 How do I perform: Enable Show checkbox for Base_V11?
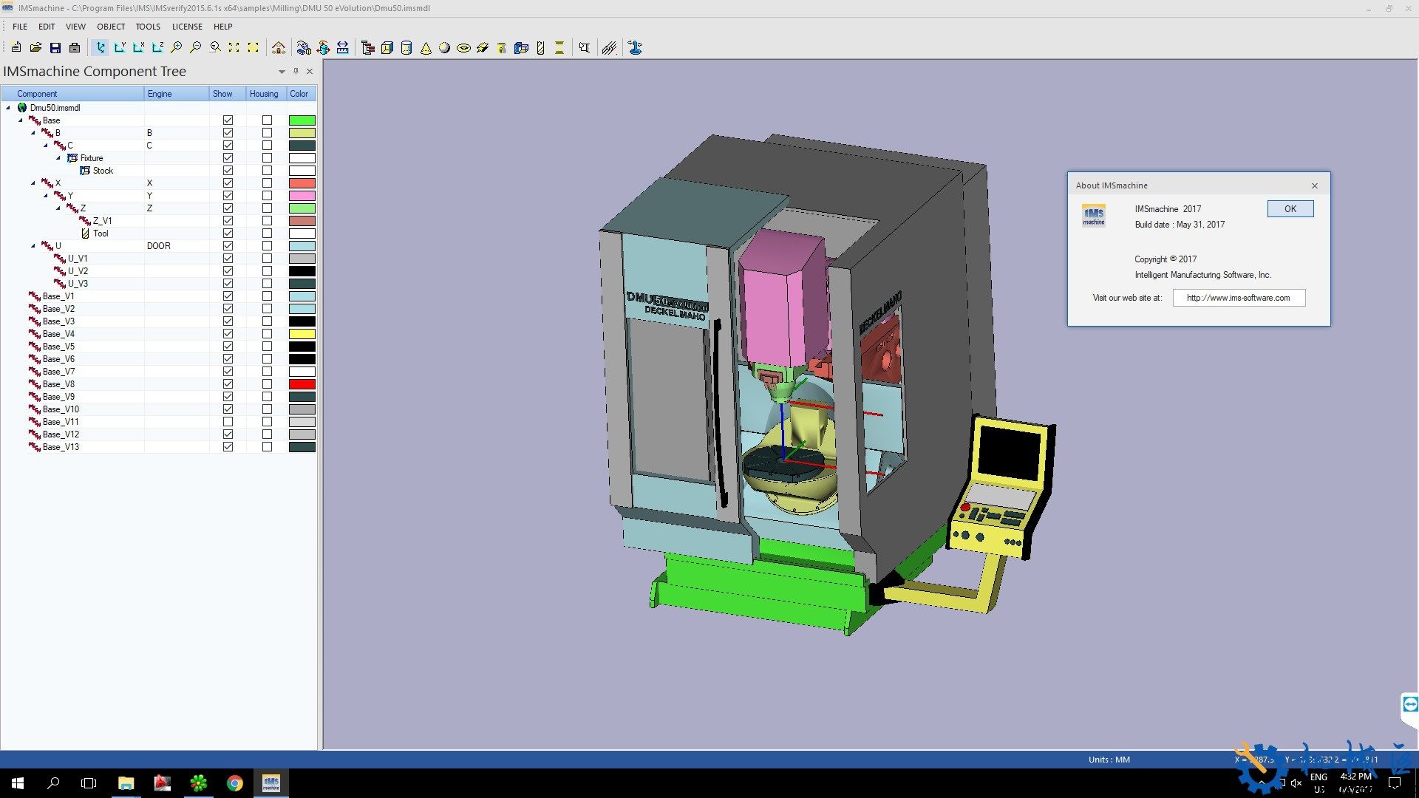click(x=228, y=422)
